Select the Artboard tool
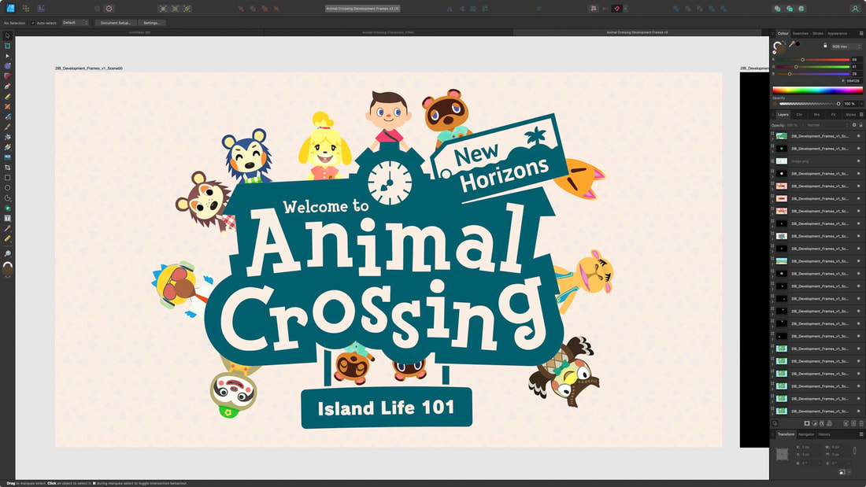Image resolution: width=866 pixels, height=487 pixels. tap(7, 46)
